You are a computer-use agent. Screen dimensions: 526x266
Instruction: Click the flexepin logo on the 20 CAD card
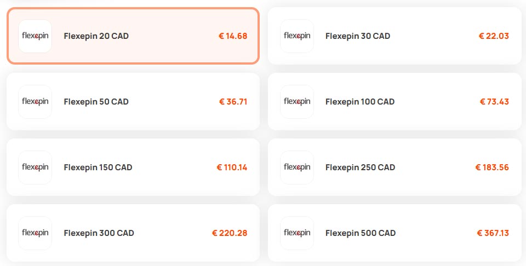pos(35,36)
